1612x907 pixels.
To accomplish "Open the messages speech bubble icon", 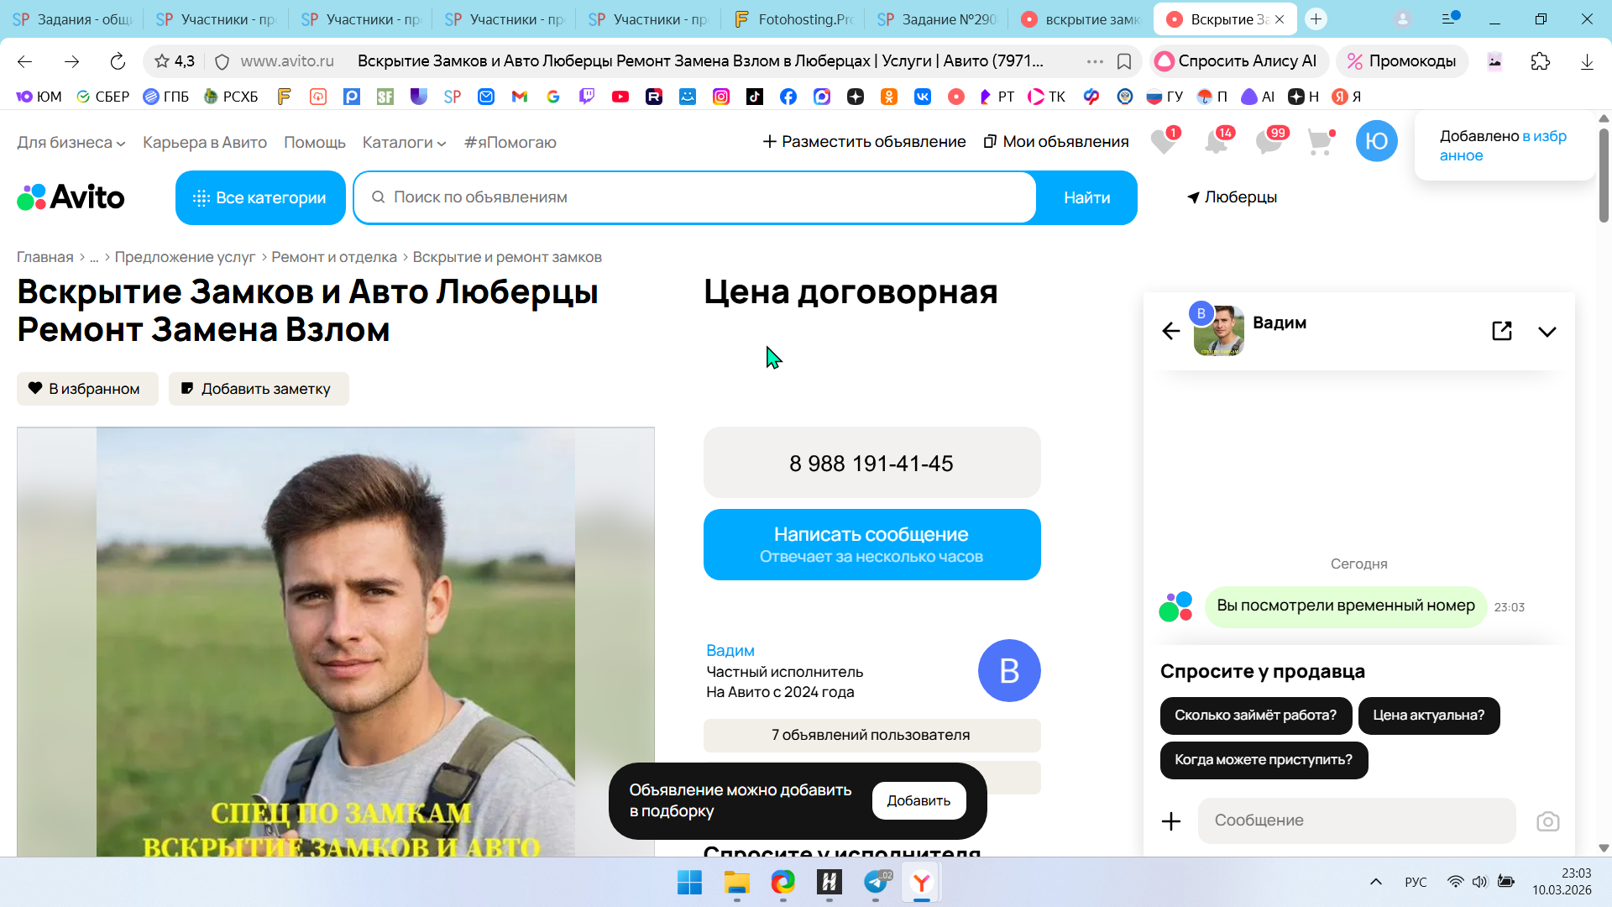I will pos(1269,142).
